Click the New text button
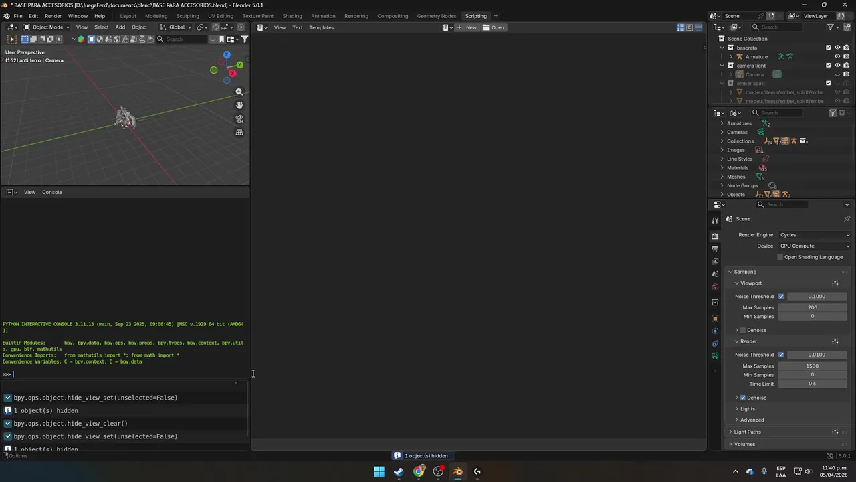 coord(467,27)
